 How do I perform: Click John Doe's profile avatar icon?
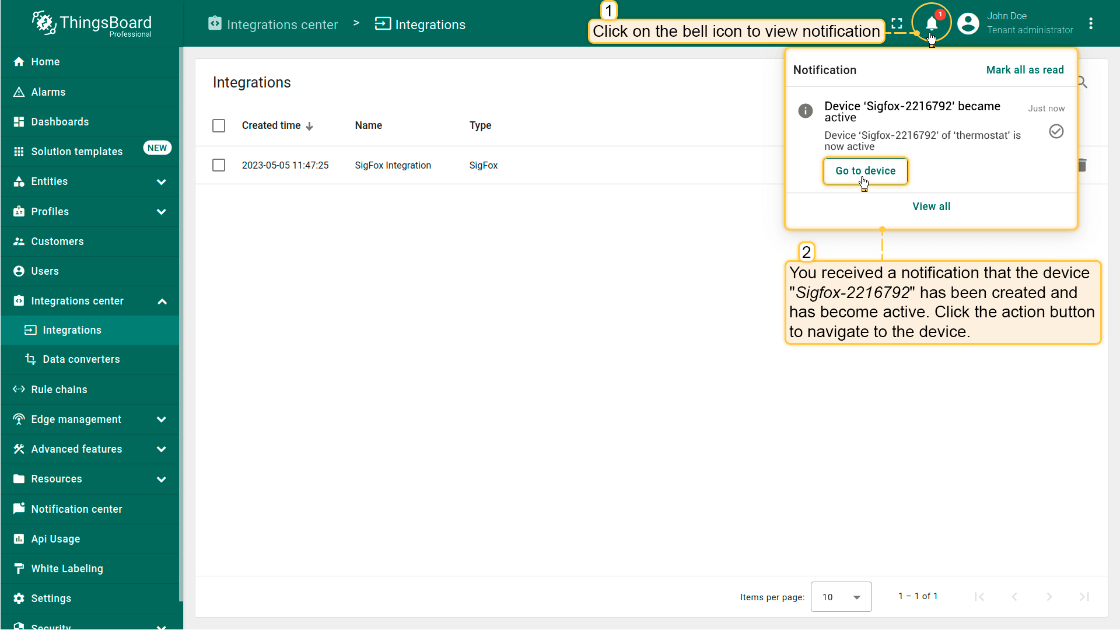point(968,23)
